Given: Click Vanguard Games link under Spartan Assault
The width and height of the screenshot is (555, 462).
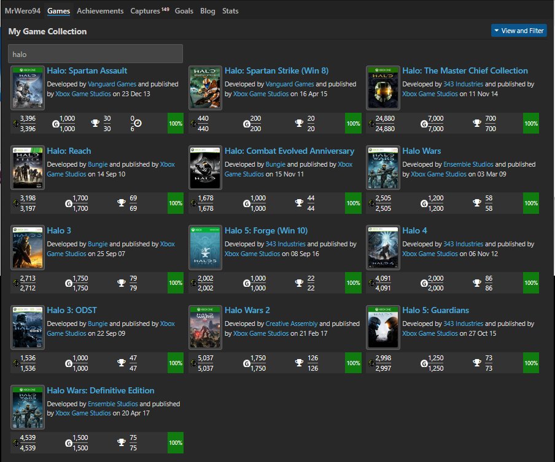Looking at the screenshot, I should coord(112,84).
